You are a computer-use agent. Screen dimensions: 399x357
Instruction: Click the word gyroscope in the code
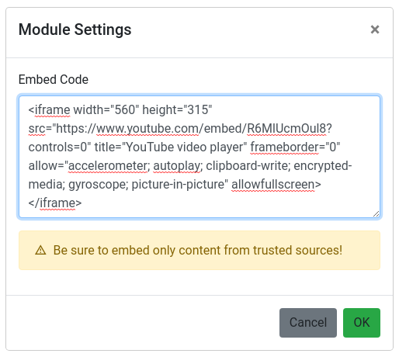pos(97,185)
